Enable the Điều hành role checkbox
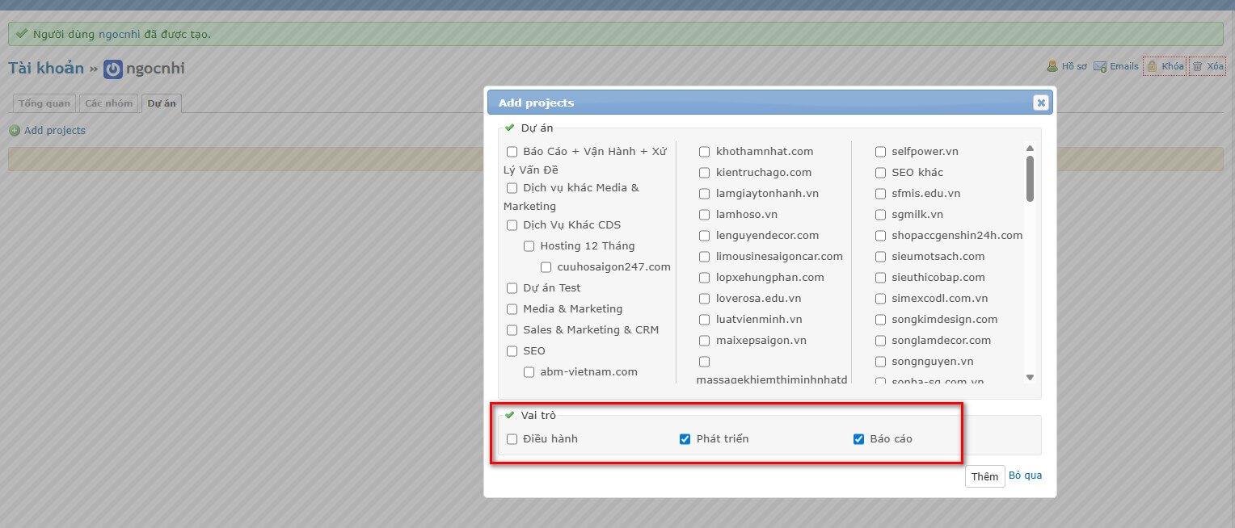Viewport: 1235px width, 528px height. [x=512, y=439]
